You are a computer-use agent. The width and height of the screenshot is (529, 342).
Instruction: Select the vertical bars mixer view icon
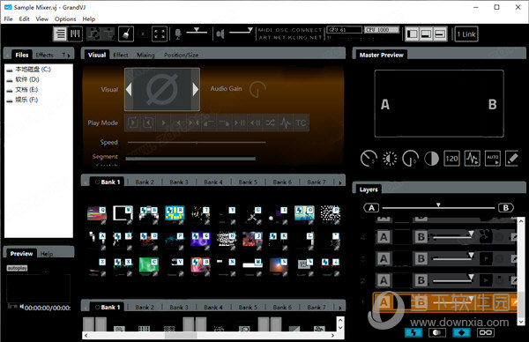(75, 33)
